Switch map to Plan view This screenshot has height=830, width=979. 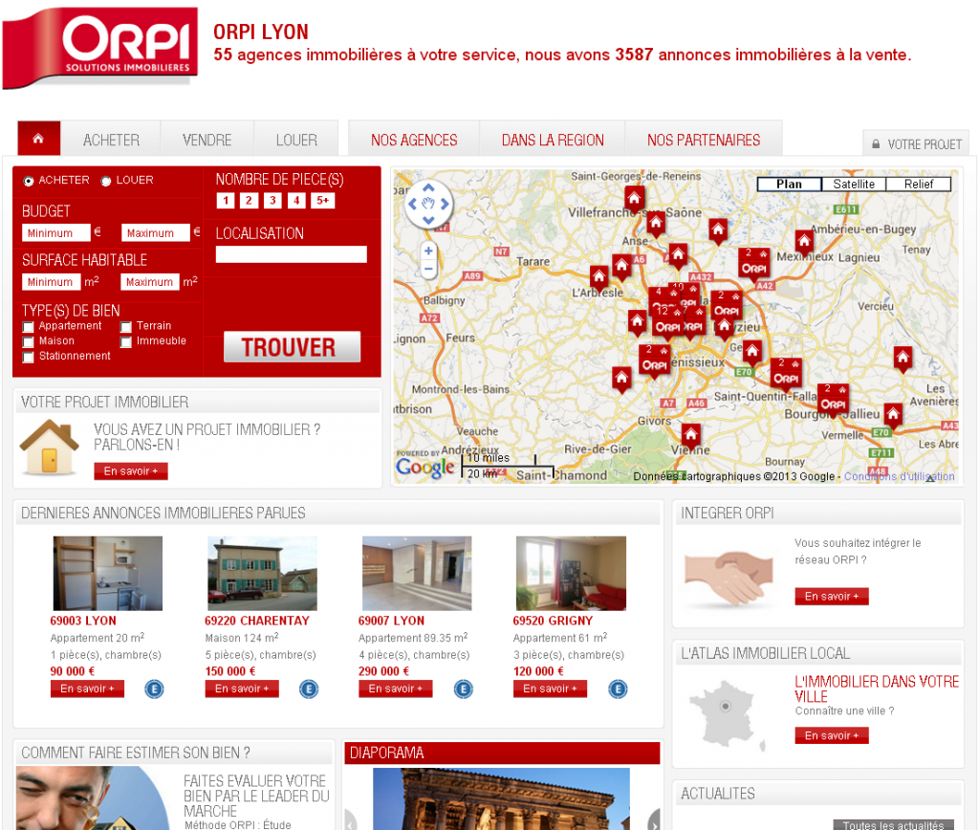click(789, 185)
